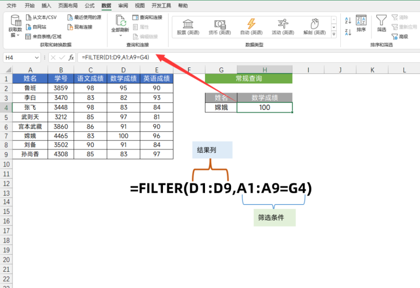
Task: Switch to the 审阅 ribbon tab
Action: coord(123,5)
